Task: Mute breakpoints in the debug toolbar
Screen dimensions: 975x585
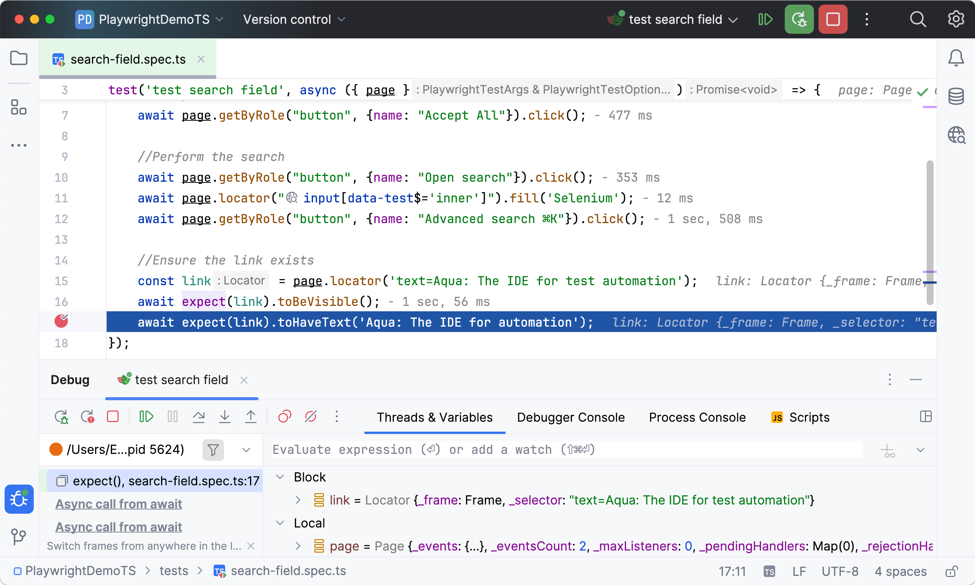Action: (310, 417)
